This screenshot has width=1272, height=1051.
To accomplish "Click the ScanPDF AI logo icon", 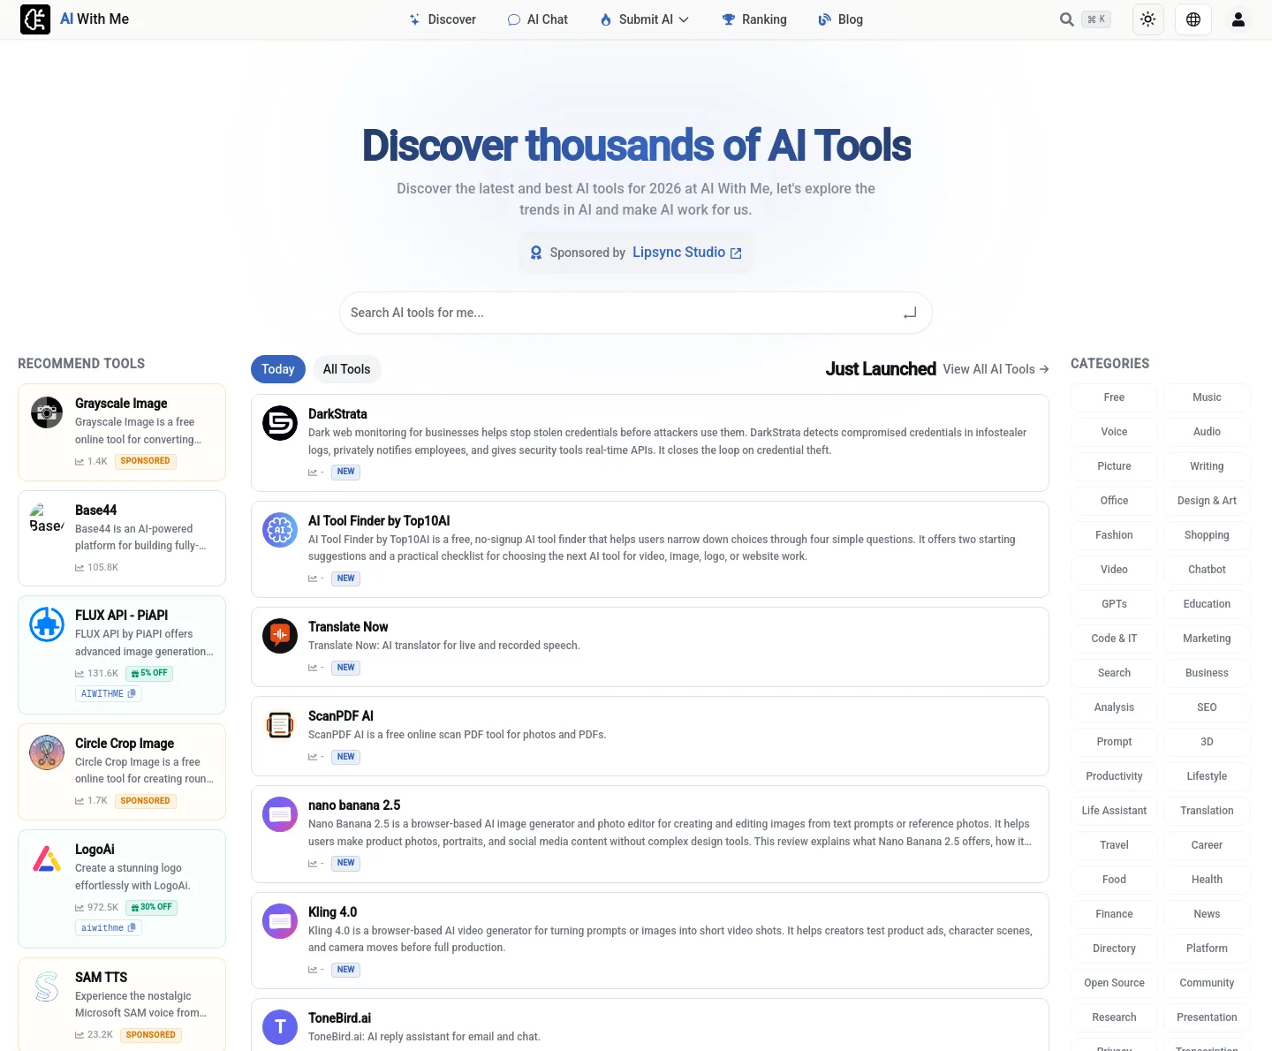I will (x=280, y=725).
